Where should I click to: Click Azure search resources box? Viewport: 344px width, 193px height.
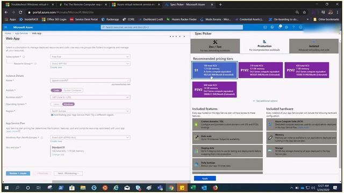coord(172,27)
